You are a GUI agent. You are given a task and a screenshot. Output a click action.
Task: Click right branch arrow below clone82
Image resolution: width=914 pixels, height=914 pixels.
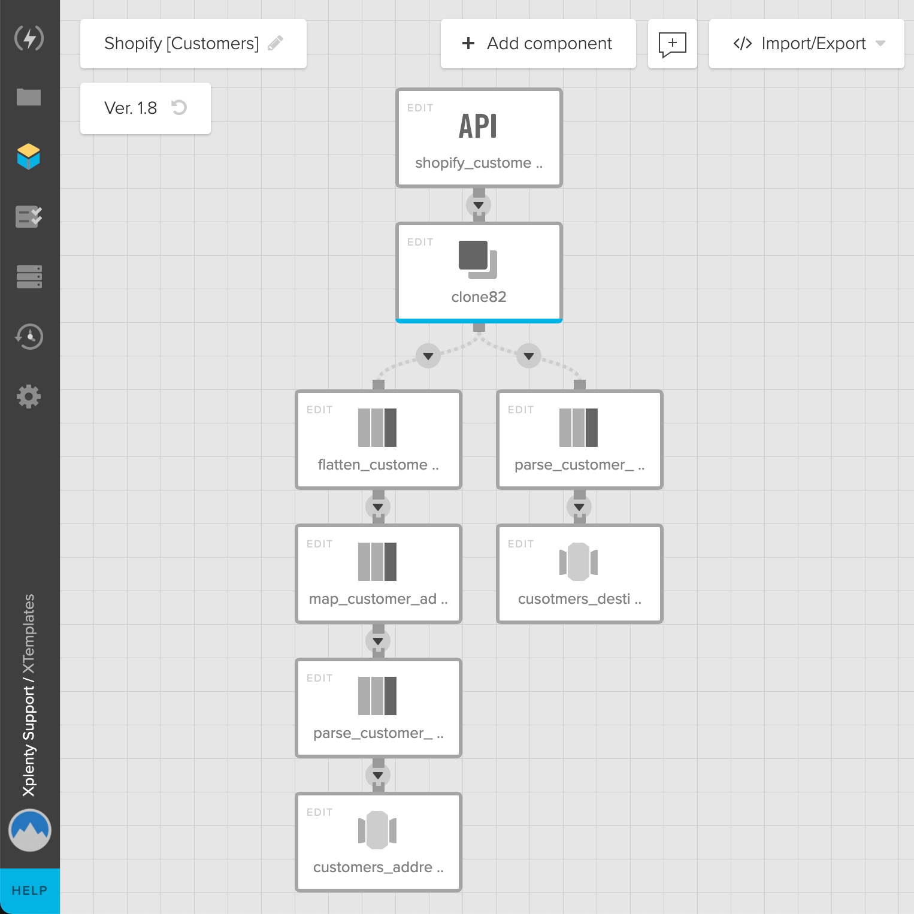529,356
